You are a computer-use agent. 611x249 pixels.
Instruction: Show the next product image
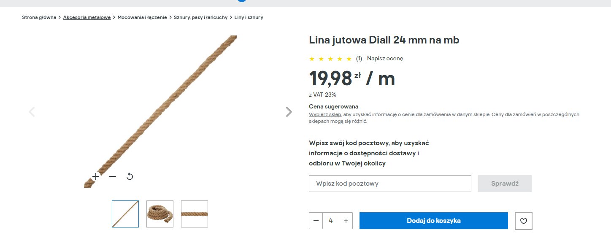[x=289, y=112]
